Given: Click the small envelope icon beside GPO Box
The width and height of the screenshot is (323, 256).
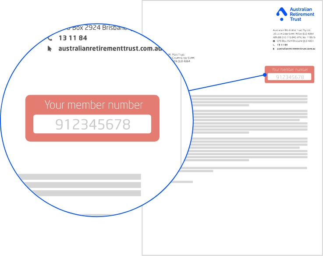Looking at the screenshot, I should click(274, 41).
